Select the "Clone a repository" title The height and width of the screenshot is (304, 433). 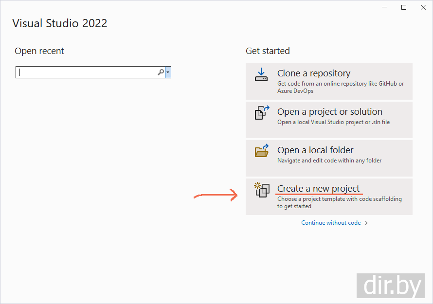313,73
